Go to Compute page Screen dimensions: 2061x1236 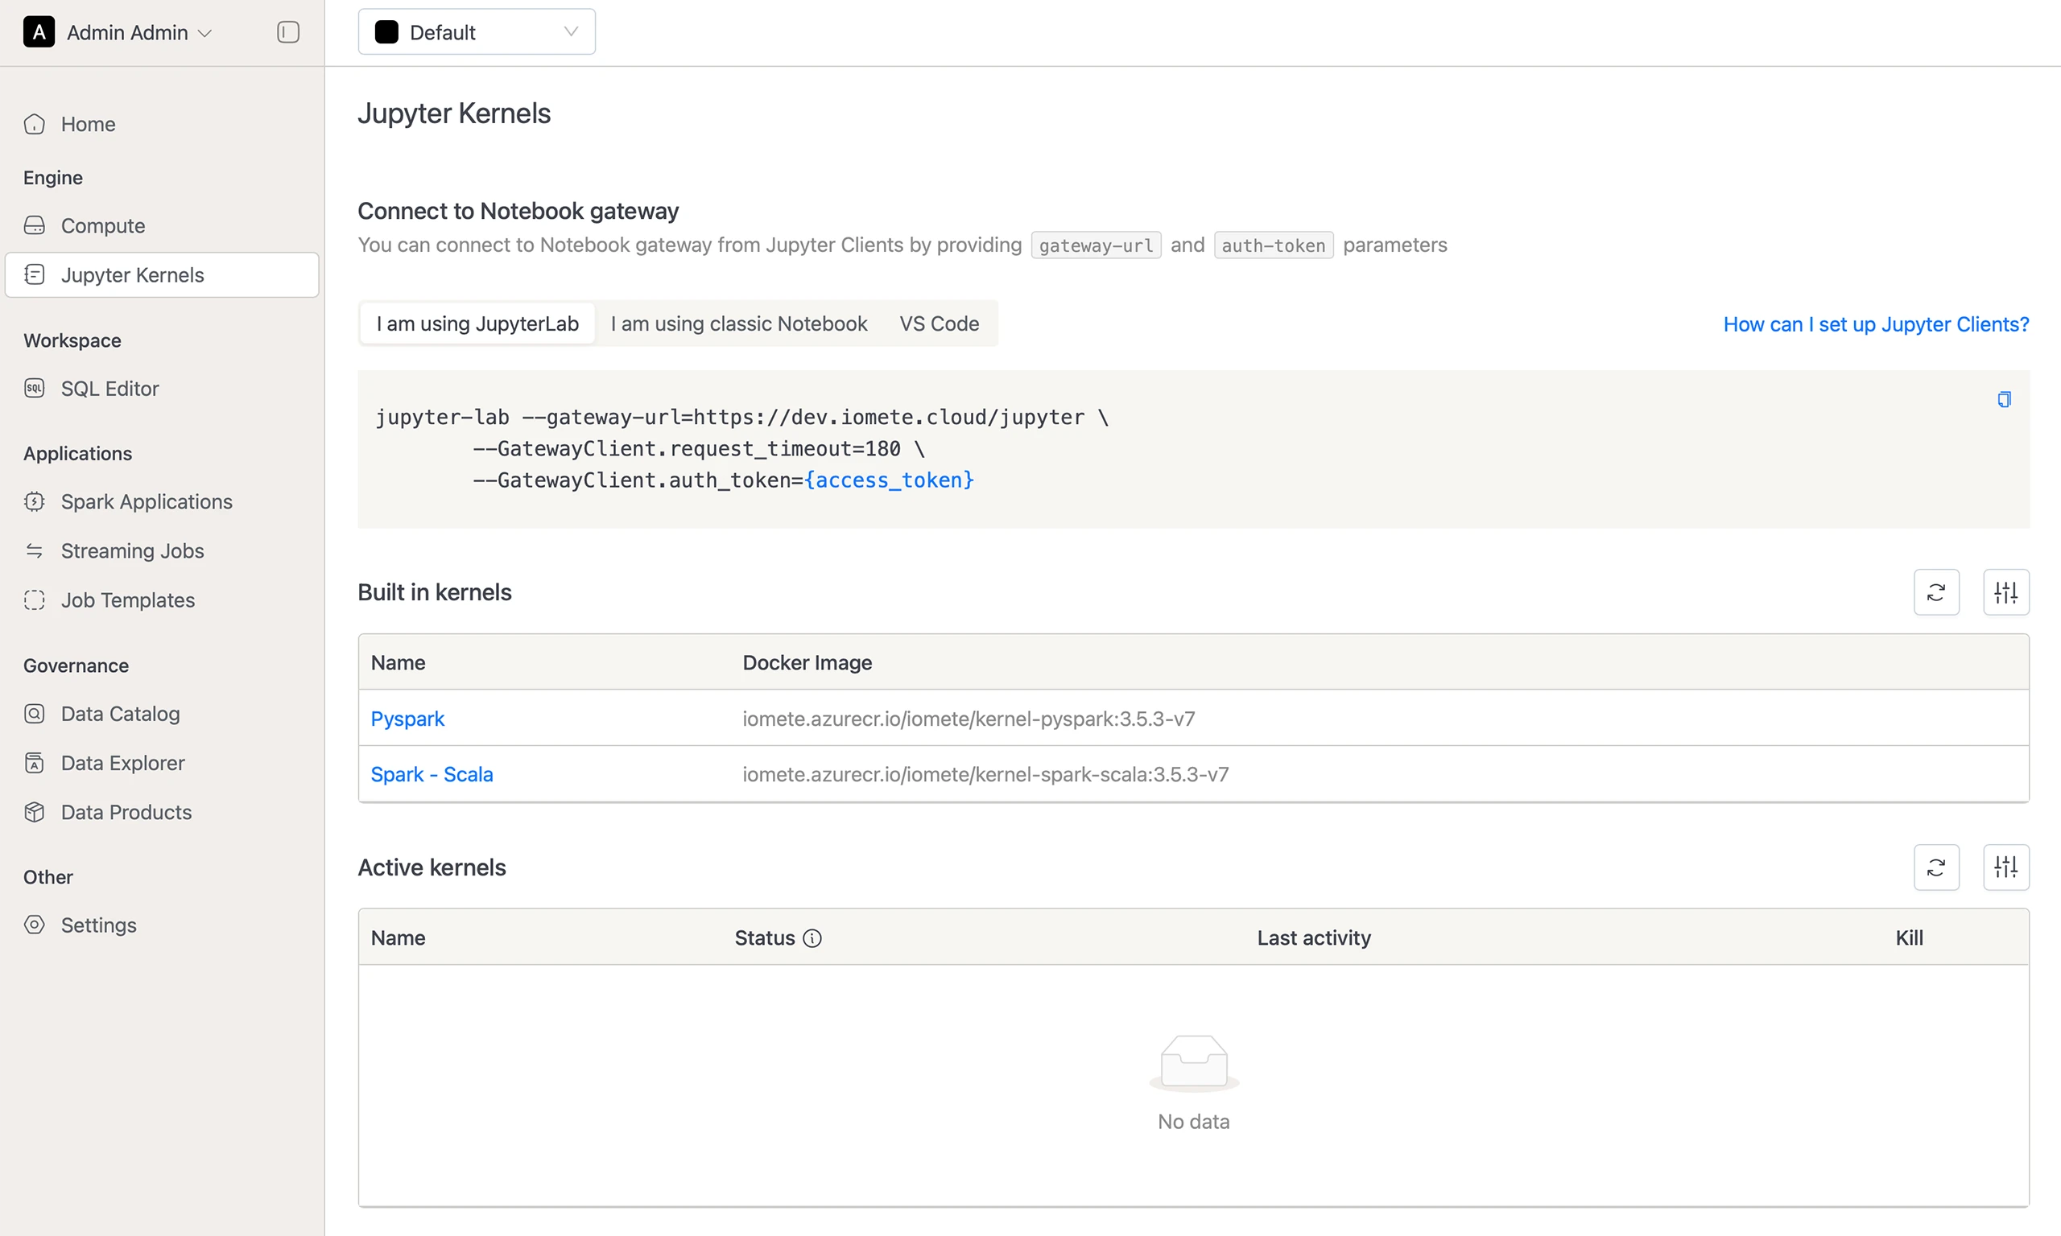(162, 225)
